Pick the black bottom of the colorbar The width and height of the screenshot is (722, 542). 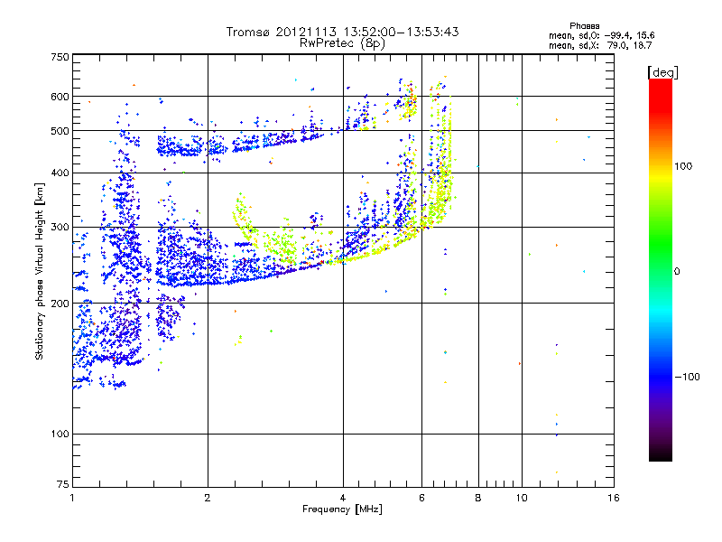661,454
